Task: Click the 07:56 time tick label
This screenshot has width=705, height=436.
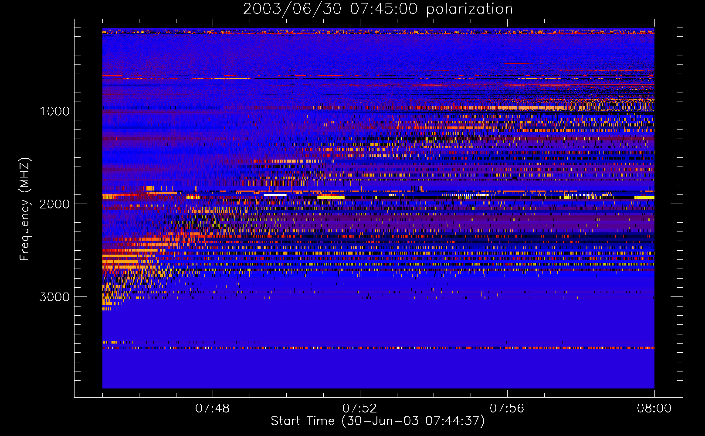Action: 507,409
